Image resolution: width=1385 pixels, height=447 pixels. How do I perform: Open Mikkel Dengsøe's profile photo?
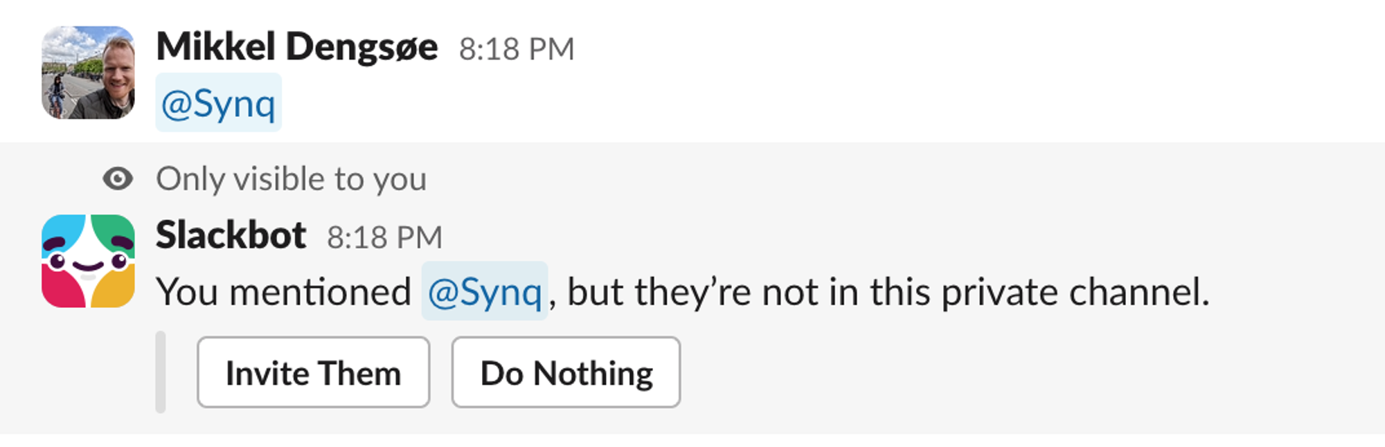point(88,73)
